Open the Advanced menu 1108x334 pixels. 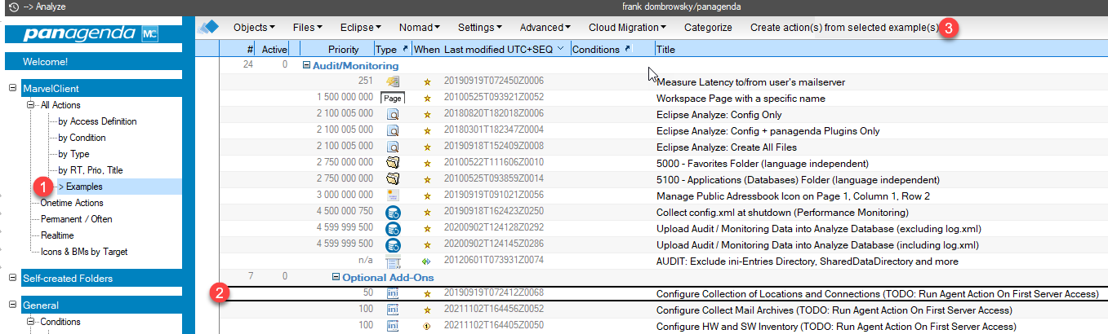[x=545, y=28]
